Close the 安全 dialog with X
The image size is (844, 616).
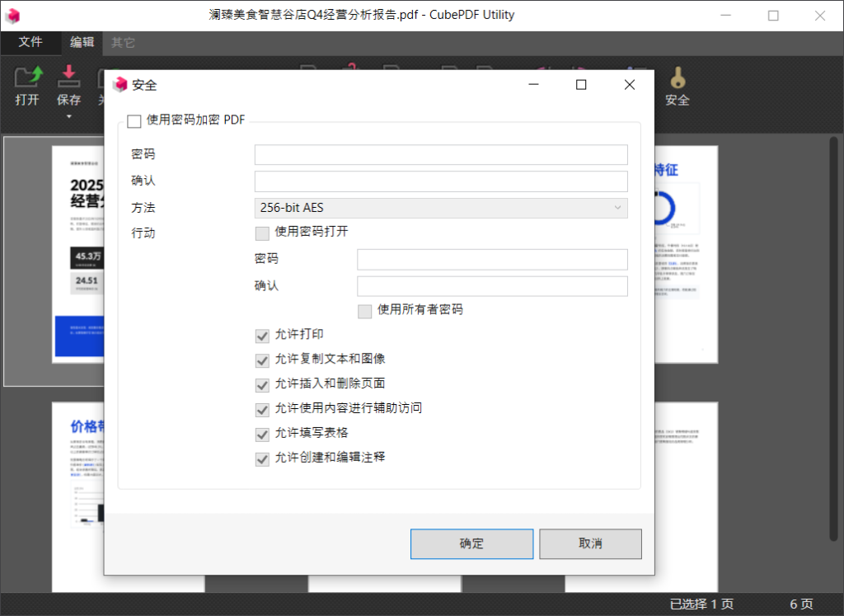coord(630,85)
